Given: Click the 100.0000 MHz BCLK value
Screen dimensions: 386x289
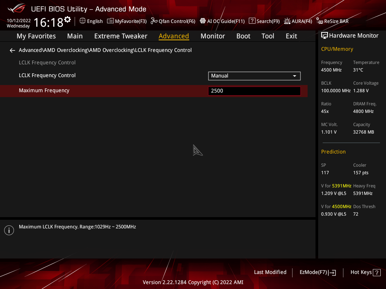Looking at the screenshot, I should tap(336, 91).
